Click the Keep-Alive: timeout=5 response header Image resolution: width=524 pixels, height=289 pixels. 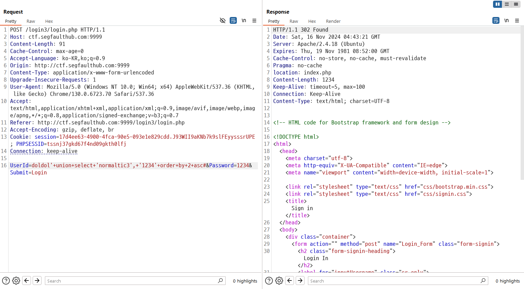(x=319, y=87)
